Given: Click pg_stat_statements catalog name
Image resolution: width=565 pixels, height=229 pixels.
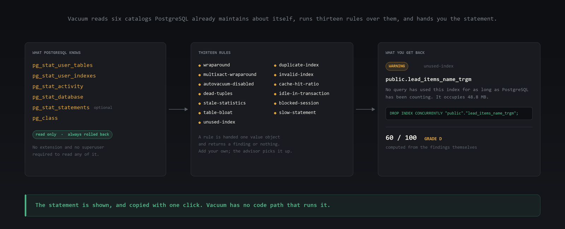Looking at the screenshot, I should pos(61,107).
